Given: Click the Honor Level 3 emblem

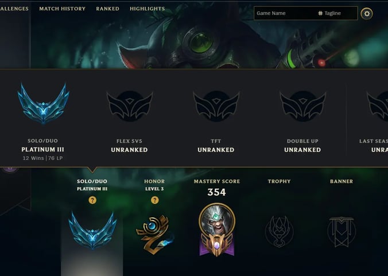Looking at the screenshot, I should coord(154,234).
